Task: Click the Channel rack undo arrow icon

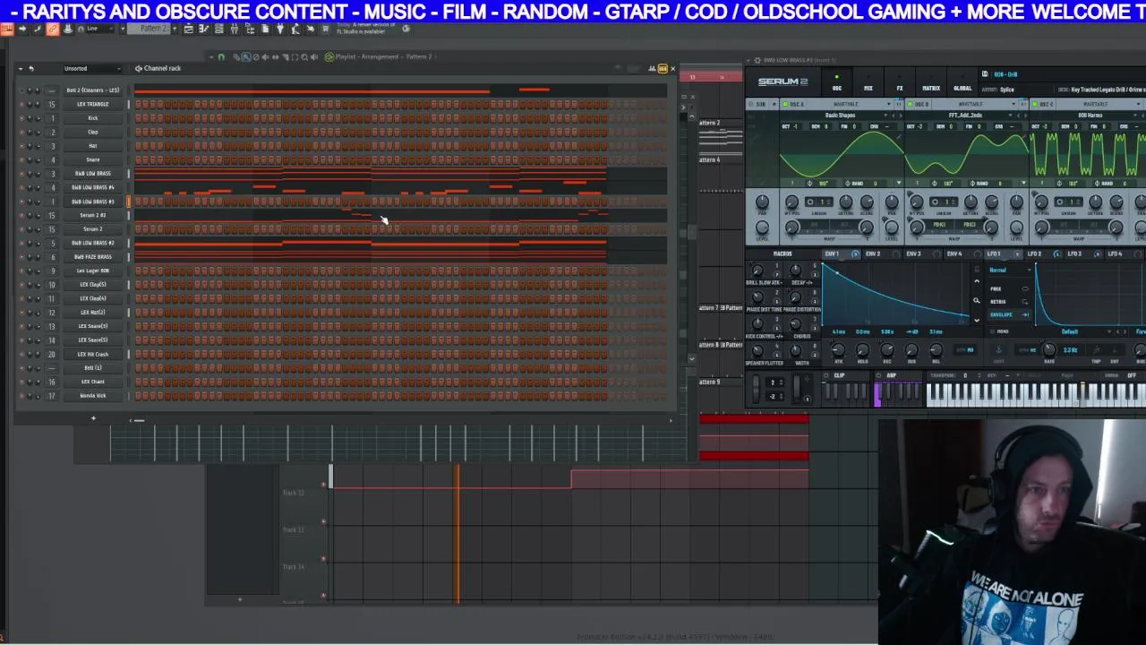Action: pos(30,68)
